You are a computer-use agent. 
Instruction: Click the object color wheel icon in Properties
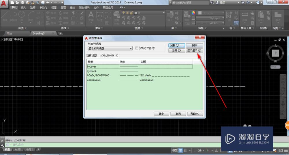point(193,13)
